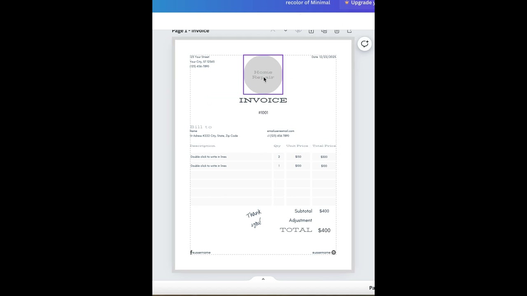Hide the page with the eye icon
527x296 pixels.
pyautogui.click(x=298, y=31)
